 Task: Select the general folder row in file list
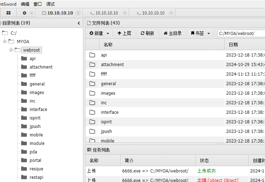coord(108,84)
